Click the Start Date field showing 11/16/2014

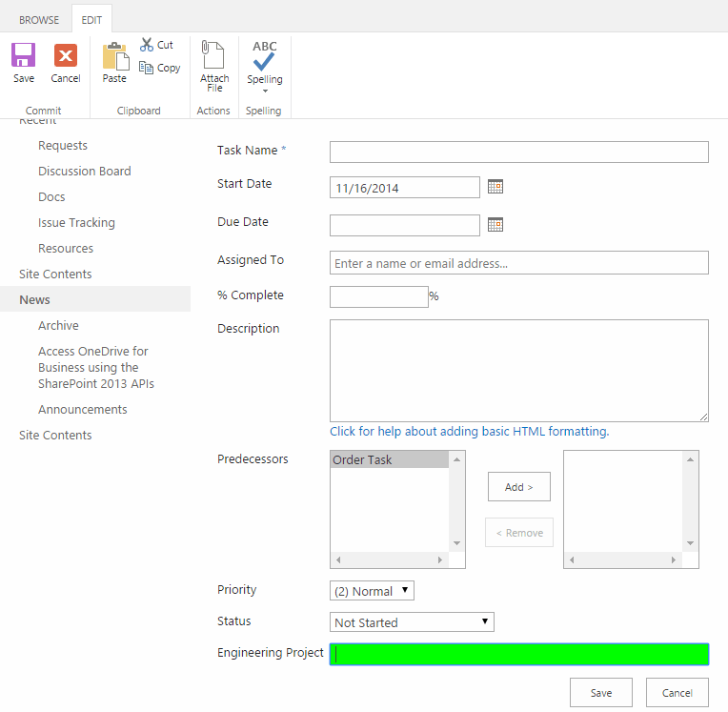point(404,187)
